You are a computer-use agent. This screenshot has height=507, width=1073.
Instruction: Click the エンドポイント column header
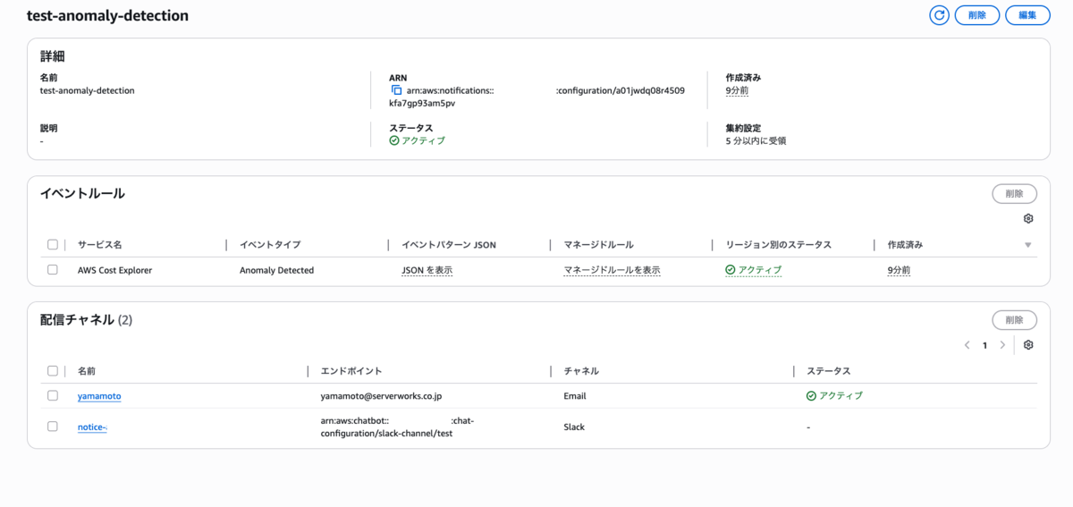351,371
